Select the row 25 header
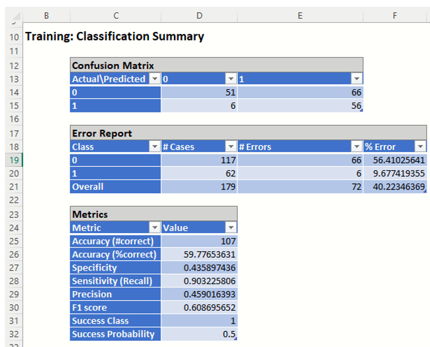 14,241
